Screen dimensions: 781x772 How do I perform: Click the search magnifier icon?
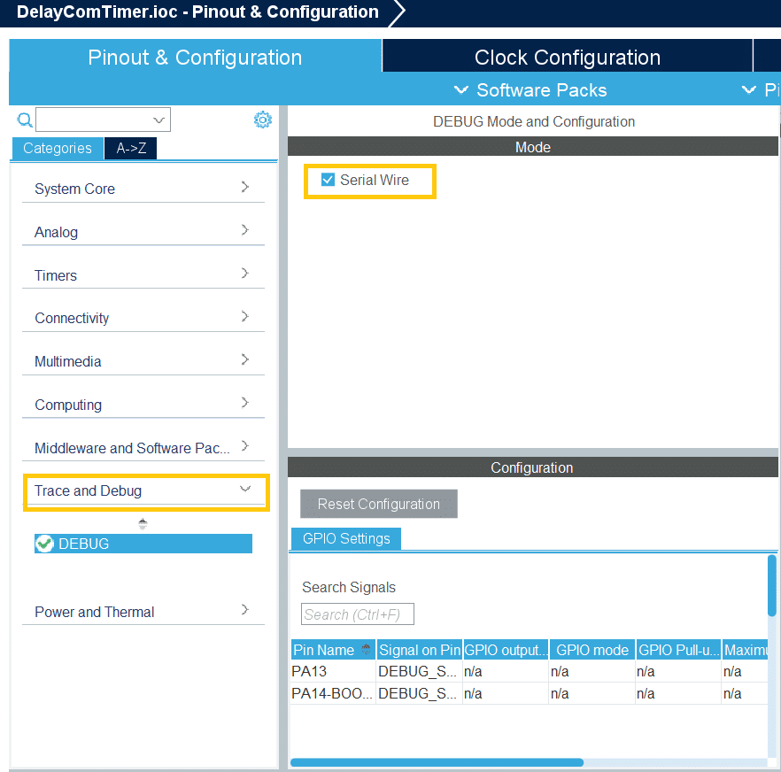(25, 120)
